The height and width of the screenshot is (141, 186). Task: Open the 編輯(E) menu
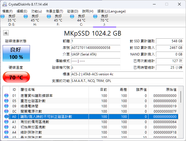[x=22, y=11]
